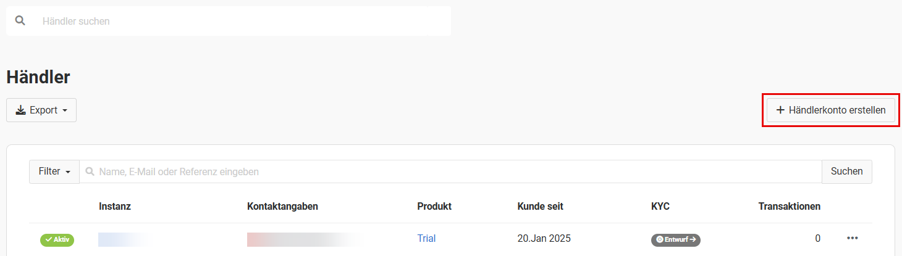The image size is (902, 256).
Task: Click the Instanz column header
Action: click(x=115, y=206)
